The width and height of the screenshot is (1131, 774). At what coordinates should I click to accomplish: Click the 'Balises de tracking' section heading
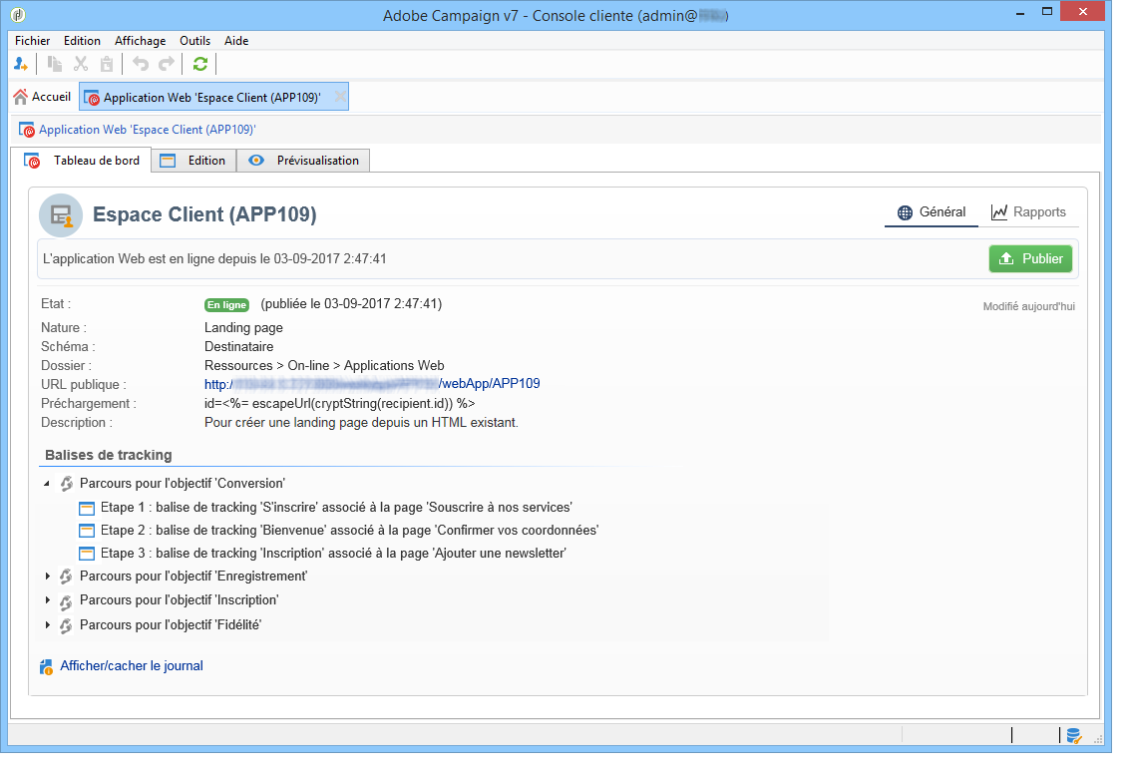pos(108,455)
